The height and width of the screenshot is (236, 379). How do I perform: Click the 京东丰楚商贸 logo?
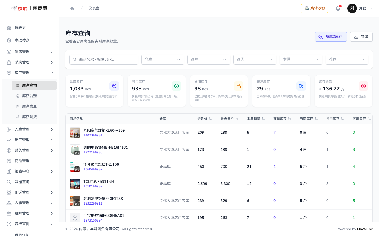click(29, 8)
